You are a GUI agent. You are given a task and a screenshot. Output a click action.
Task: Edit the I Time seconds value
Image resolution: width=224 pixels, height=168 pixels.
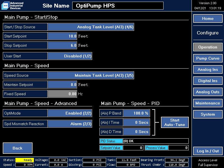[137, 122]
